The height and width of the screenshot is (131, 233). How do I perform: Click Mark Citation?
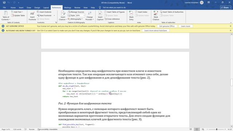click(156, 16)
